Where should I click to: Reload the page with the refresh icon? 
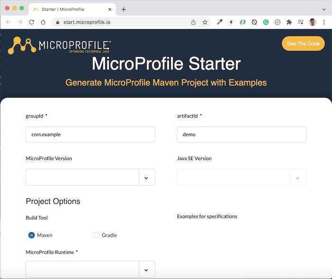tap(32, 22)
